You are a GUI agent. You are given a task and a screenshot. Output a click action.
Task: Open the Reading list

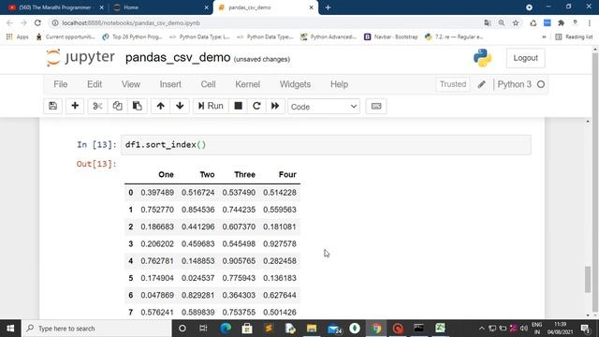574,37
